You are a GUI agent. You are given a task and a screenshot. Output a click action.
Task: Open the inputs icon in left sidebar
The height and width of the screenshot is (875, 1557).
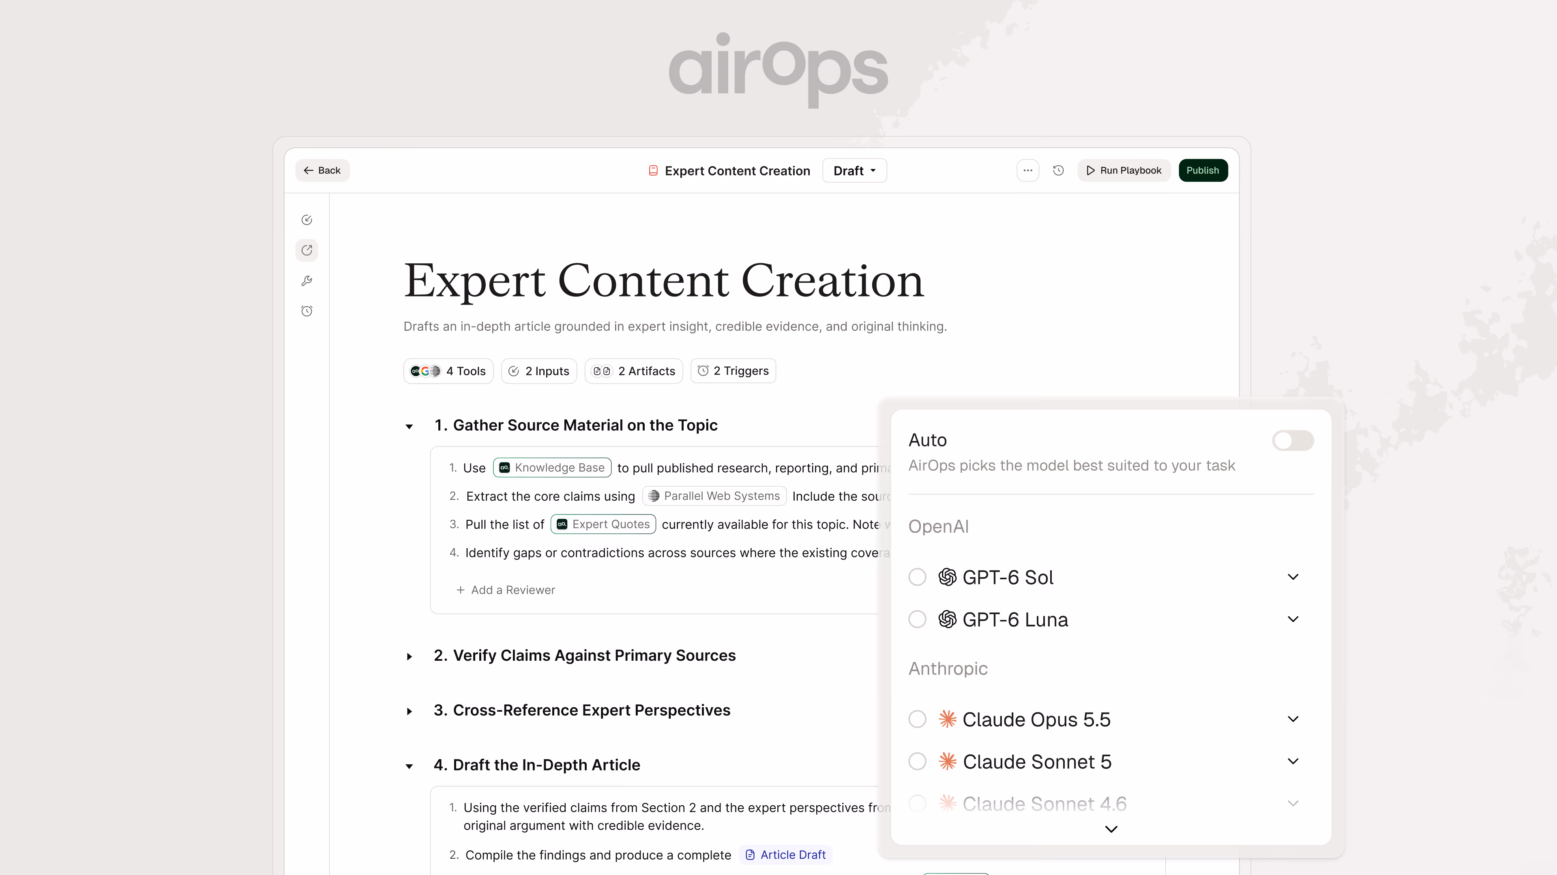307,220
